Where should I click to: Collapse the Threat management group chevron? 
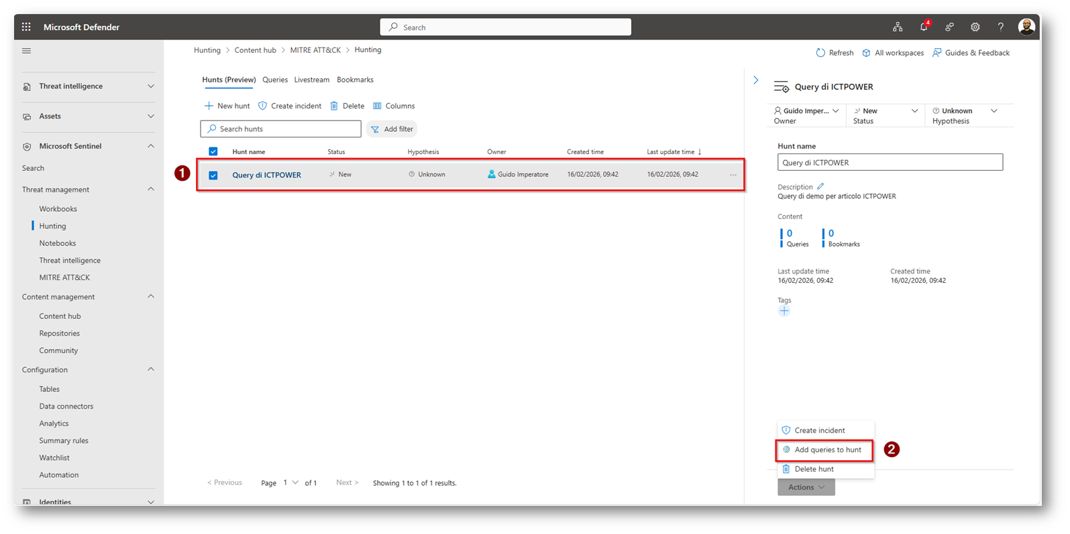tap(151, 190)
